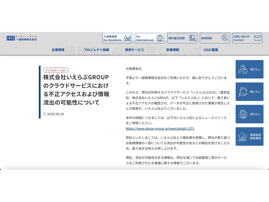The image size is (269, 202).
Task: Click the envelope icon for Contact
Action: point(258,38)
